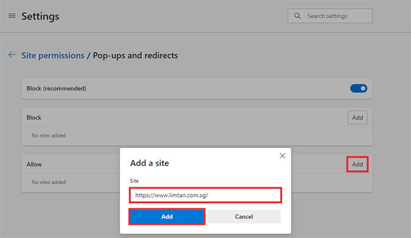Click the Site label above the field
The image size is (411, 238).
134,181
